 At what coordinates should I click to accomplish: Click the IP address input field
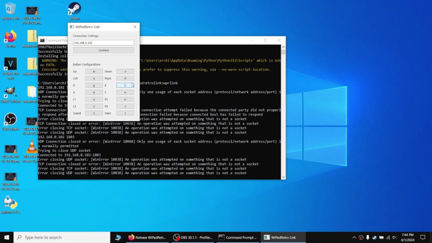click(103, 43)
